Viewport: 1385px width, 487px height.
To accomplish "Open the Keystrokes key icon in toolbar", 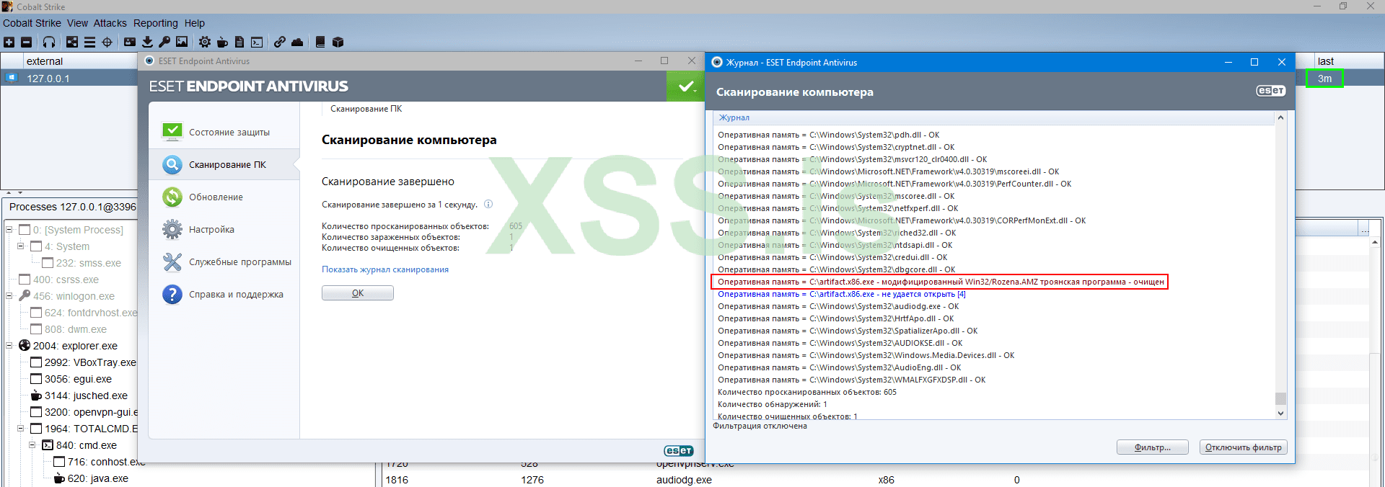I will pyautogui.click(x=164, y=42).
